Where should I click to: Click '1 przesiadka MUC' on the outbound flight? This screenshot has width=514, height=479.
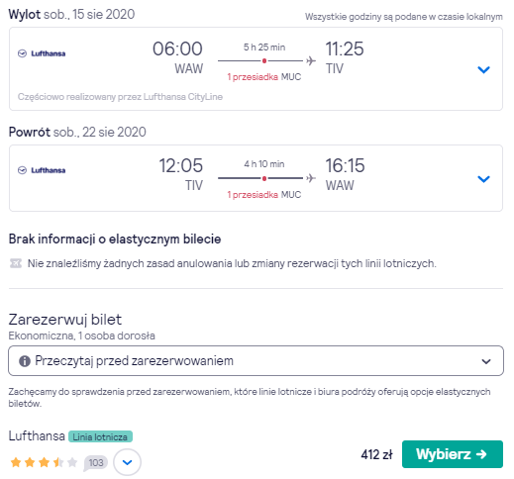(264, 77)
